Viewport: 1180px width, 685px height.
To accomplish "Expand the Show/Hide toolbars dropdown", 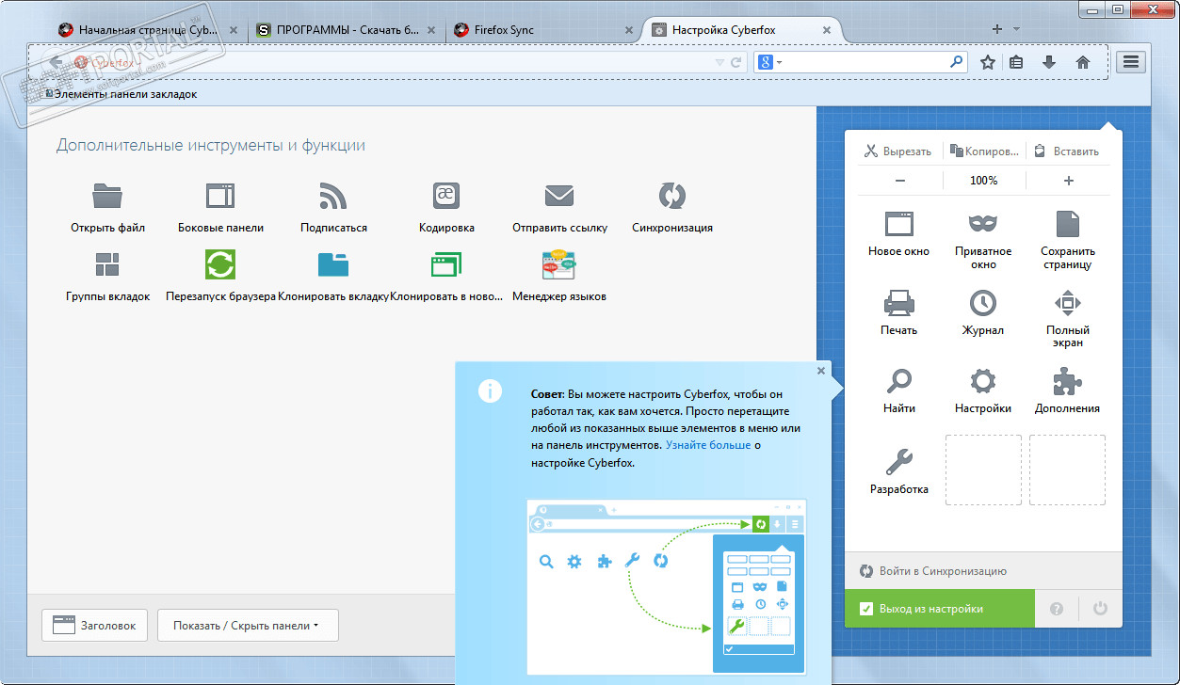I will pyautogui.click(x=248, y=625).
